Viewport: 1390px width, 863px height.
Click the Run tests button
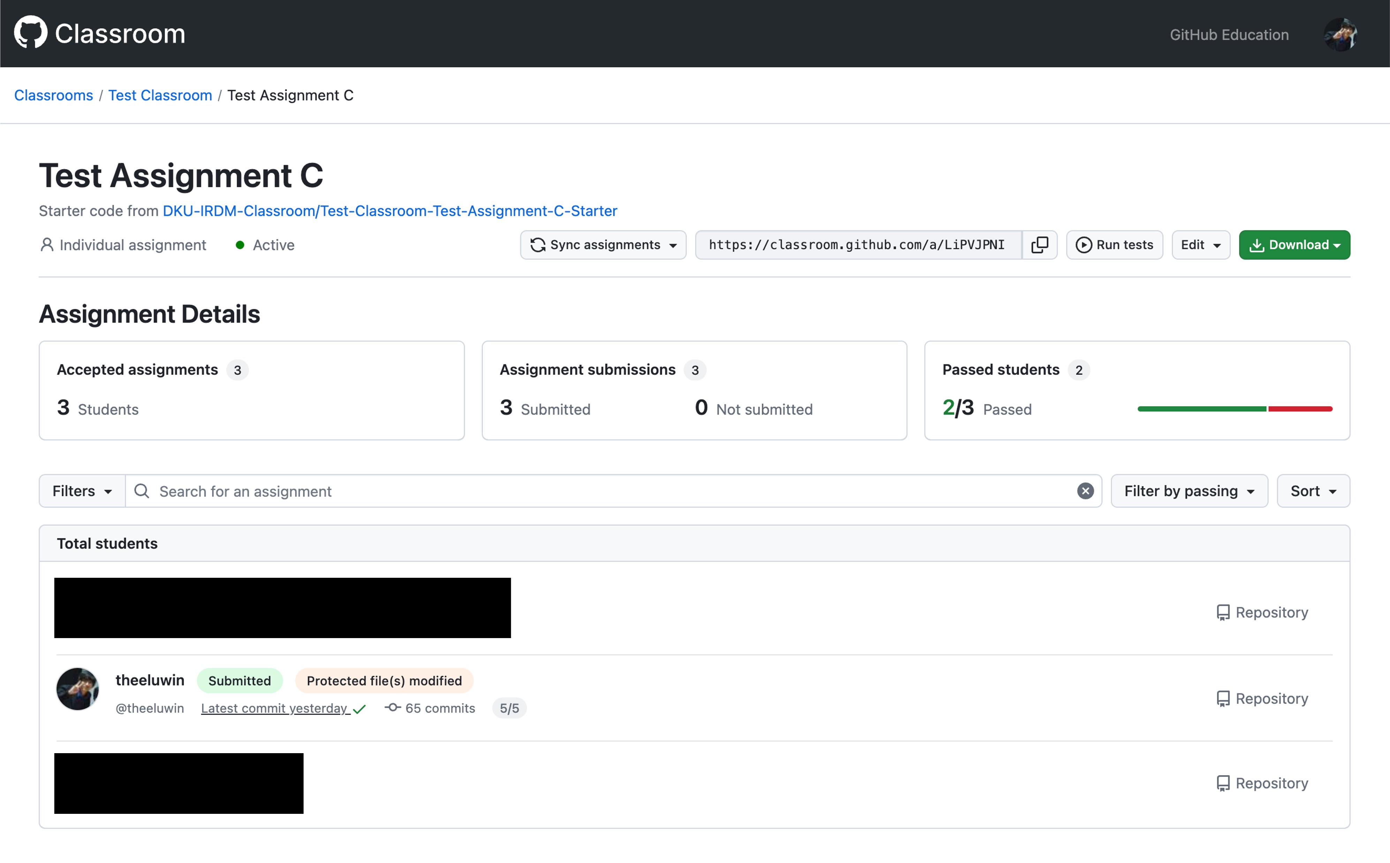coord(1114,245)
